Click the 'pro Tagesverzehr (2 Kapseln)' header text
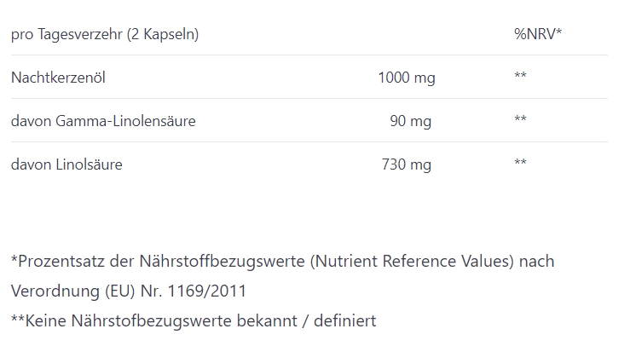Viewport: 630px width, 346px height. point(105,34)
